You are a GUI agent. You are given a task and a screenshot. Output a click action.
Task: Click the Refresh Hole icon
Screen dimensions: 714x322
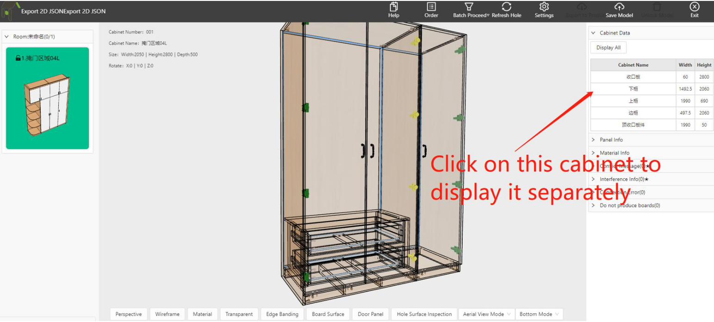click(506, 7)
